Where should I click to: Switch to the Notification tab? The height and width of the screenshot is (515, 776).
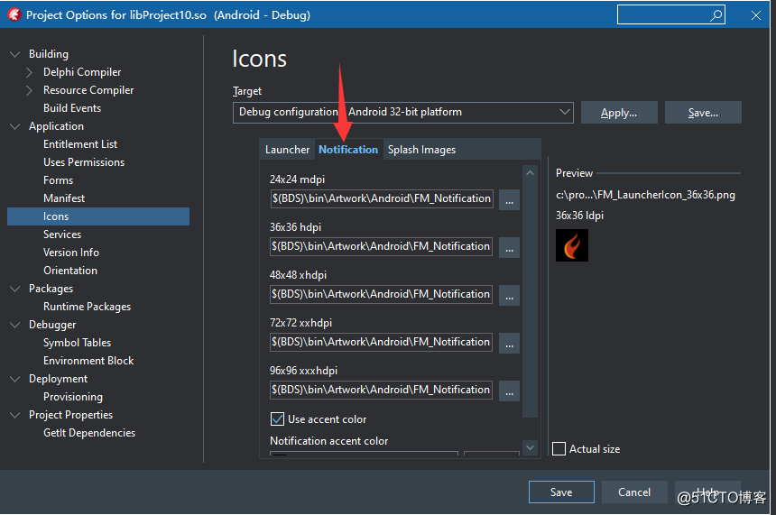click(x=348, y=150)
